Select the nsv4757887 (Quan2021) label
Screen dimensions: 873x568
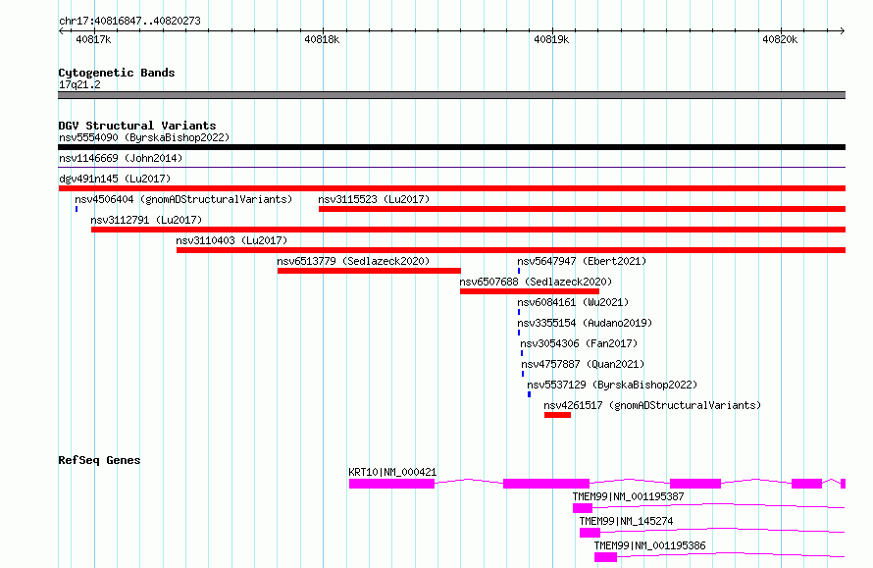click(583, 364)
